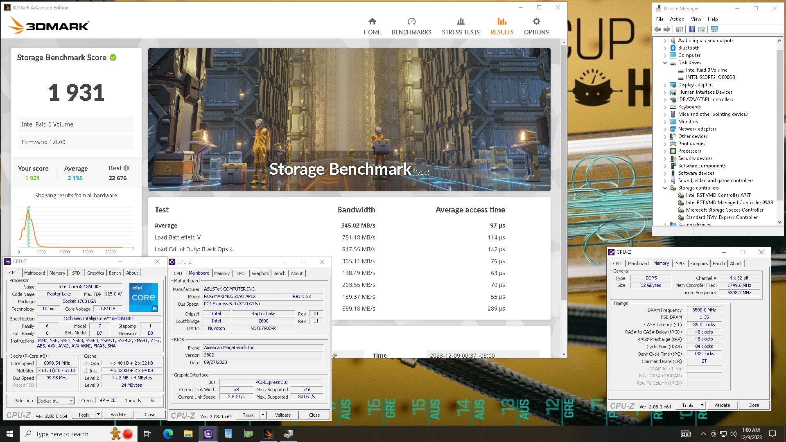Viewport: 786px width, 442px height.
Task: Click Close in Mainboard CPU-Z window
Action: (314, 415)
